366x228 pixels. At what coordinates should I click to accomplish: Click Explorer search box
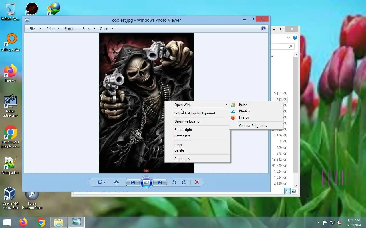coord(282,46)
